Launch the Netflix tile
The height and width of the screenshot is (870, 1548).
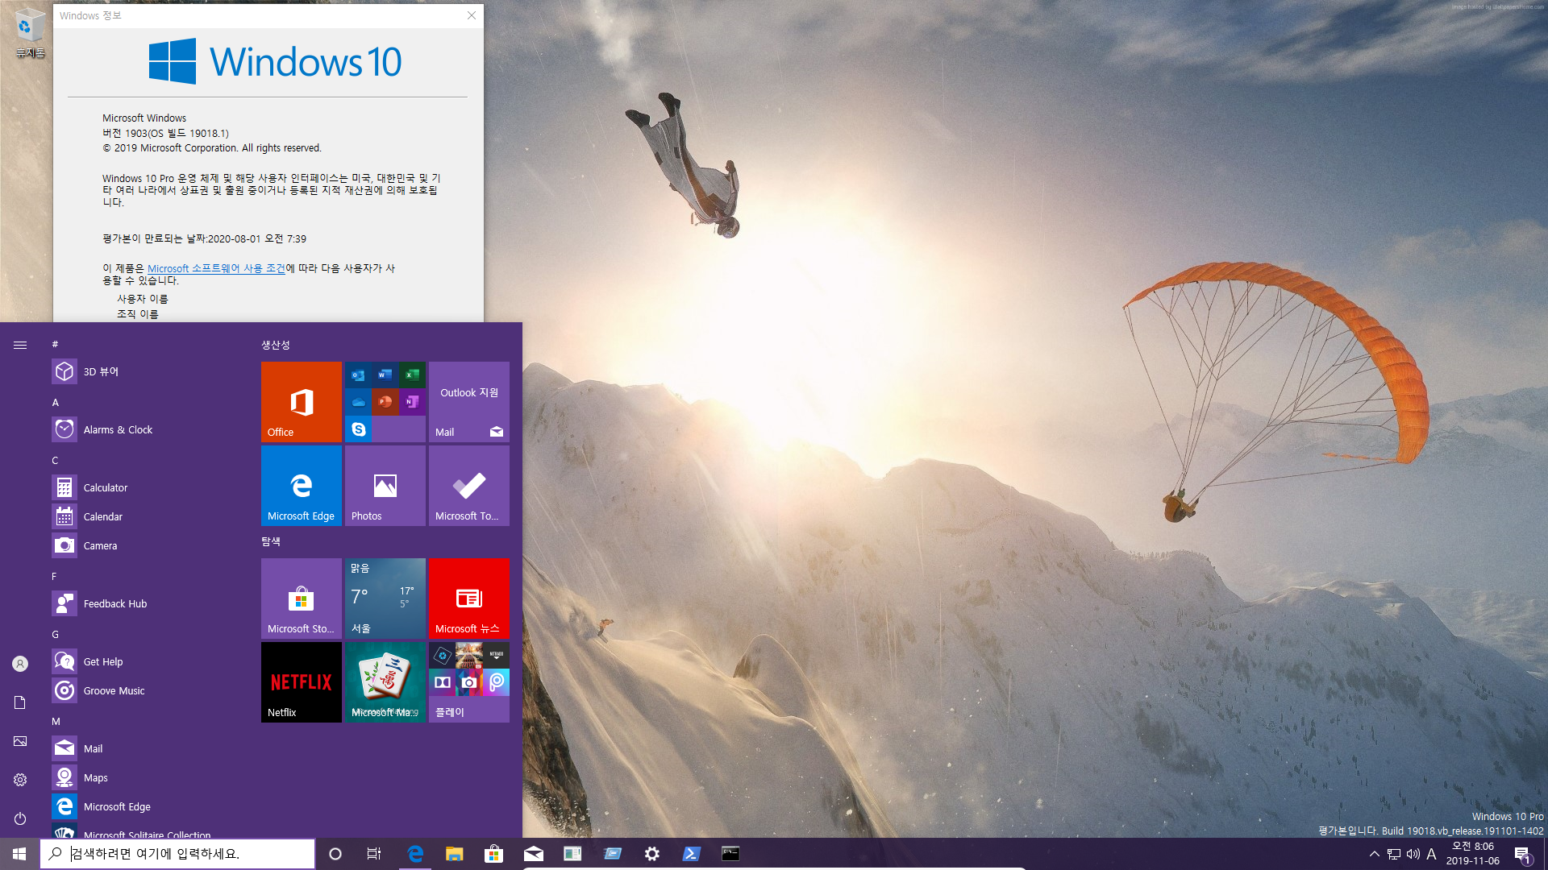tap(301, 681)
